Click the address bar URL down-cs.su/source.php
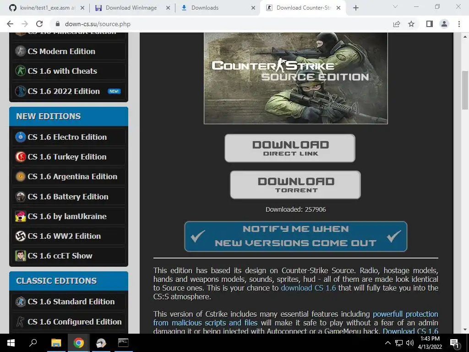Viewport: 469px width, 352px height. point(98,24)
